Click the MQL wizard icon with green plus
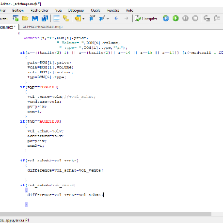 pyautogui.click(x=16, y=18)
